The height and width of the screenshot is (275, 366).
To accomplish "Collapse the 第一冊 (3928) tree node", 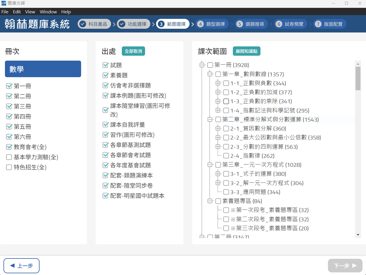I will click(x=202, y=65).
